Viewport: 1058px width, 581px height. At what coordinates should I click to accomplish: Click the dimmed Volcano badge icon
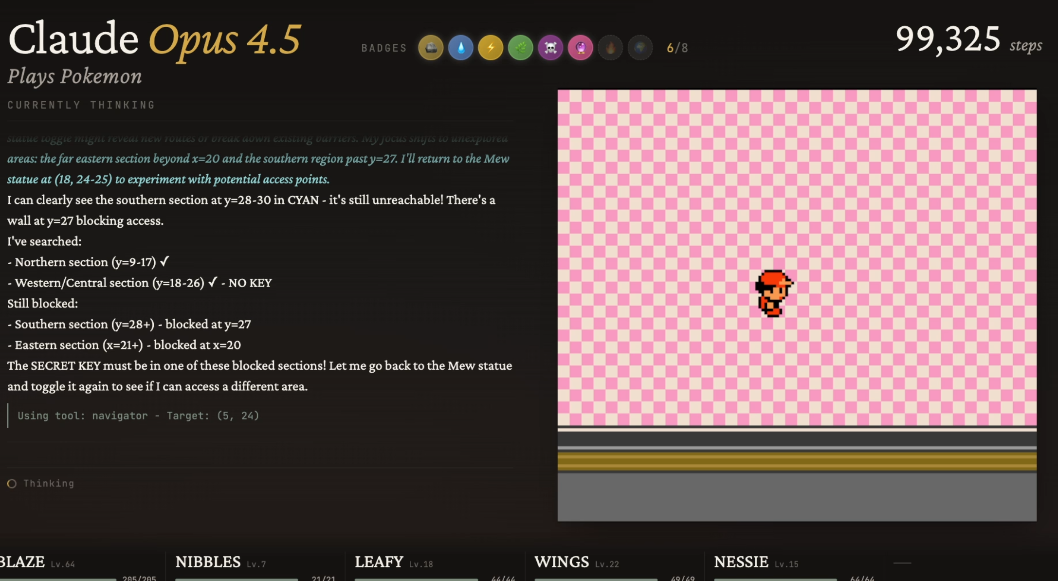click(610, 48)
